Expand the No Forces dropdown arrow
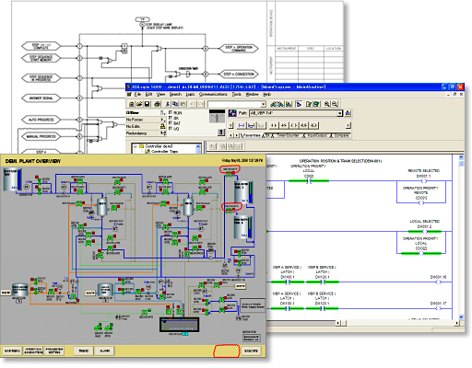This screenshot has width=472, height=368. [x=162, y=120]
